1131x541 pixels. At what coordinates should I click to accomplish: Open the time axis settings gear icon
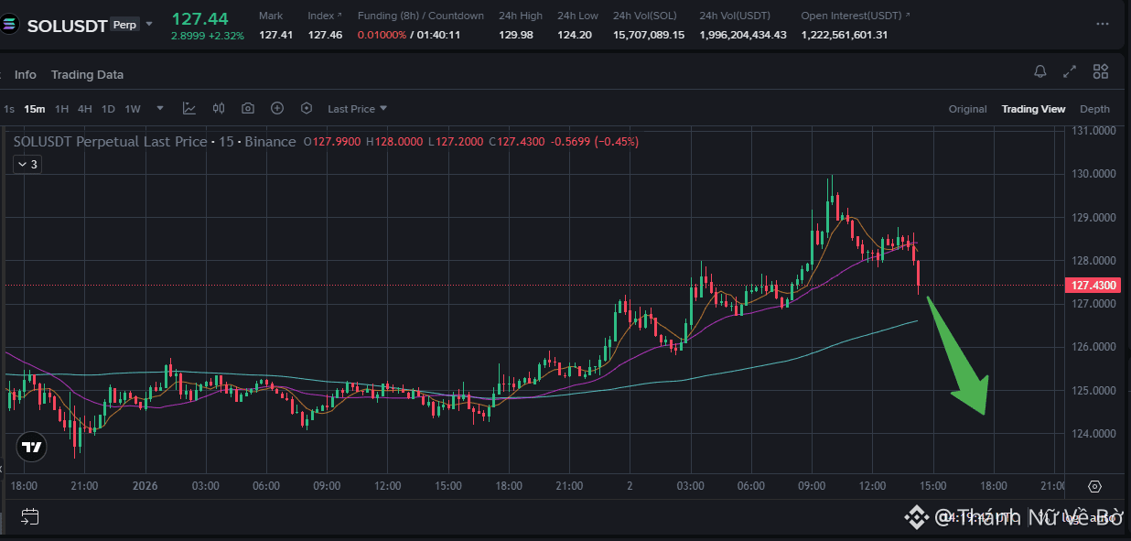(x=1094, y=486)
